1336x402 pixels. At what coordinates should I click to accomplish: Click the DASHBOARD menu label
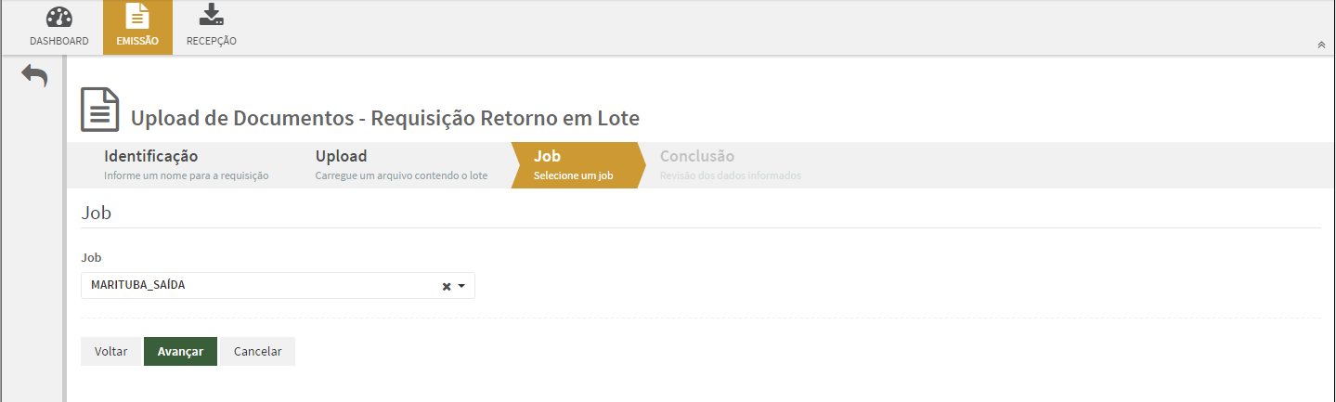[x=59, y=41]
